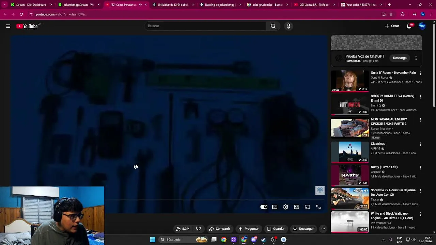Open options for White and Black Wallpaper video
This screenshot has height=245, width=436.
click(420, 214)
